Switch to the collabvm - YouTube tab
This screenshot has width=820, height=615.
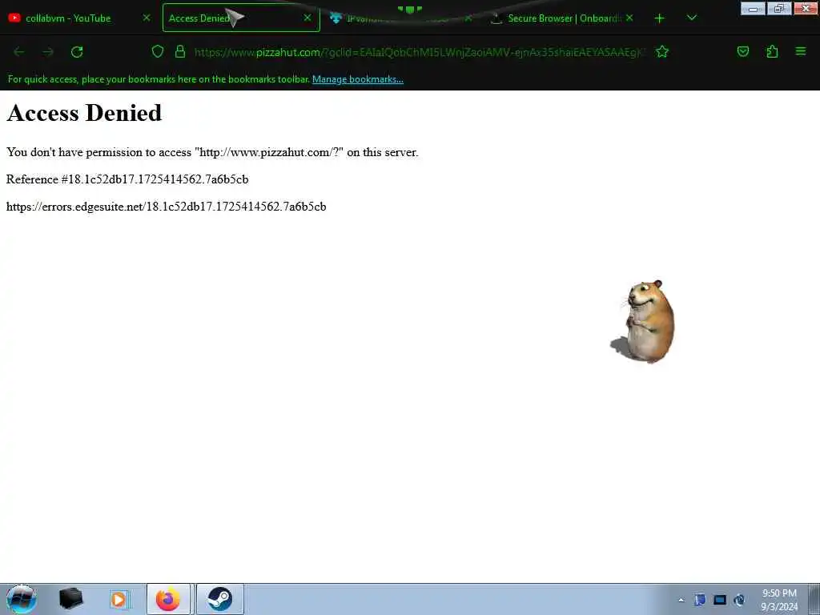click(x=78, y=18)
